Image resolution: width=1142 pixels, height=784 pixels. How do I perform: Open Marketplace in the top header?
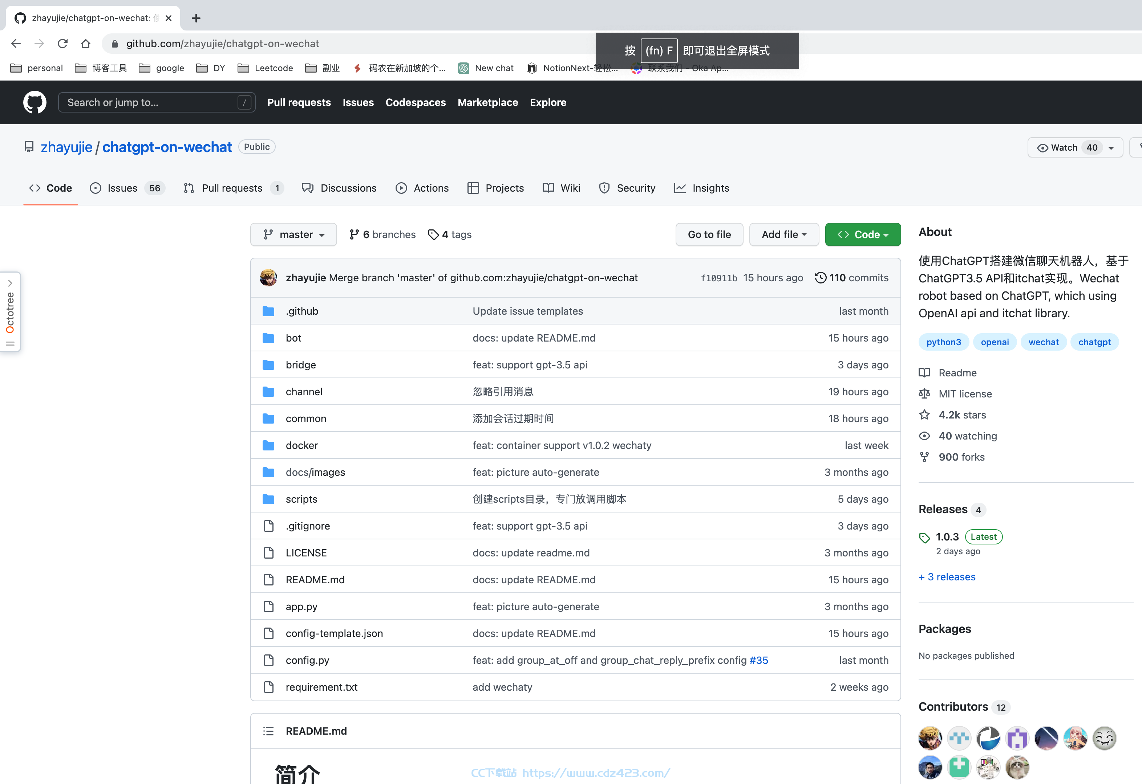488,102
